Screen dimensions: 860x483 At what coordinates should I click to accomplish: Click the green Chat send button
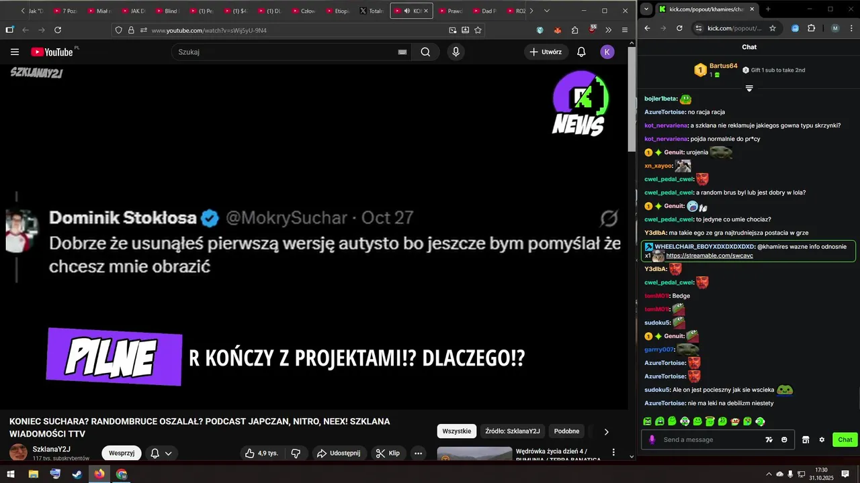(x=845, y=439)
